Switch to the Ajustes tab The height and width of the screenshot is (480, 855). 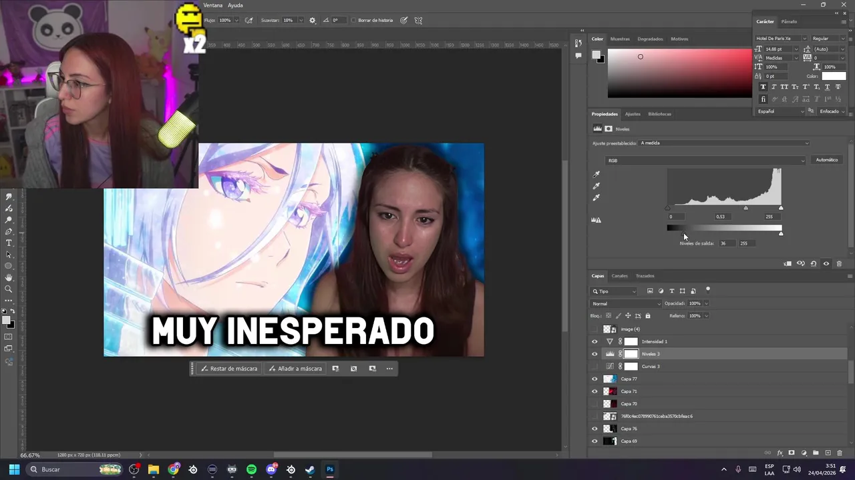[633, 114]
